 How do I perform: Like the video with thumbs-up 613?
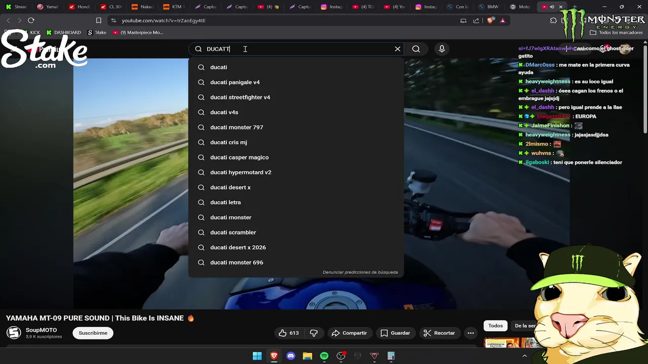[x=289, y=333]
